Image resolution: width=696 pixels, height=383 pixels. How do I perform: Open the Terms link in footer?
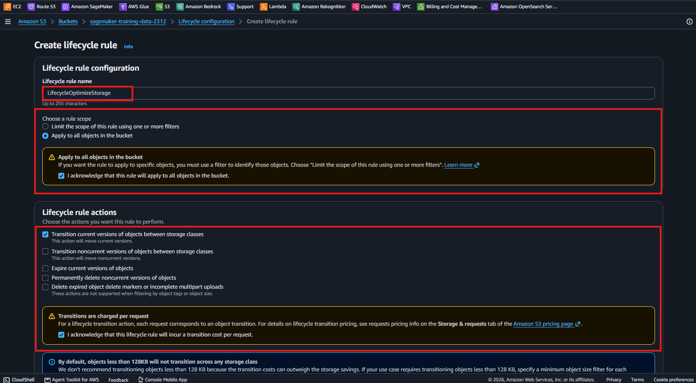pos(637,380)
